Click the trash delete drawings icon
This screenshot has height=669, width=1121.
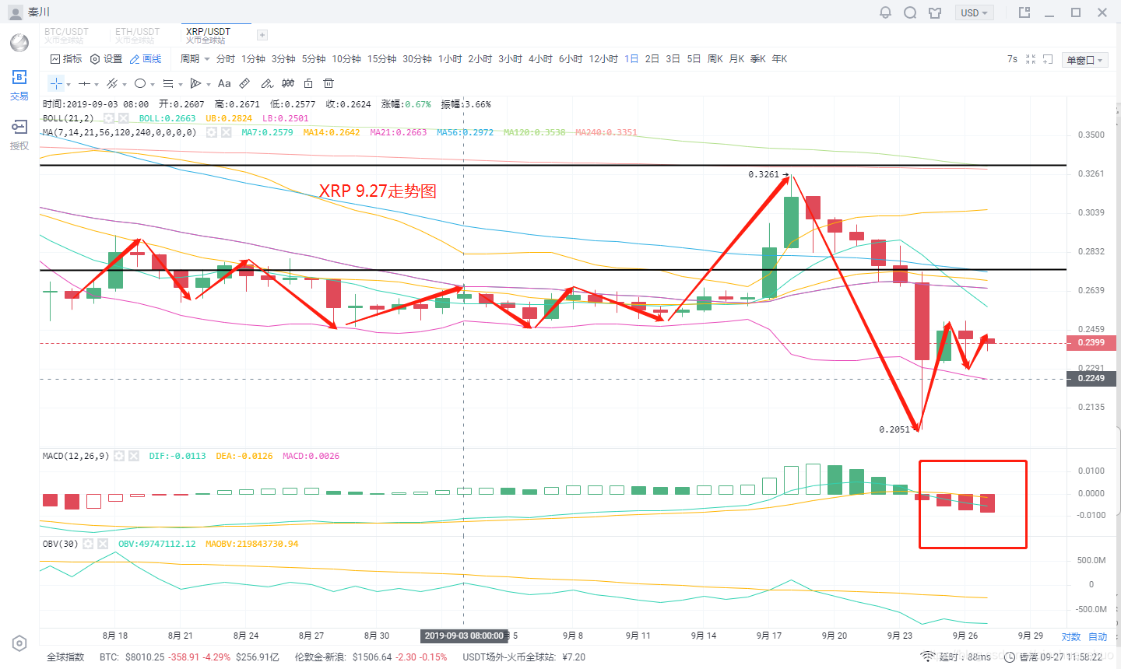(x=329, y=83)
